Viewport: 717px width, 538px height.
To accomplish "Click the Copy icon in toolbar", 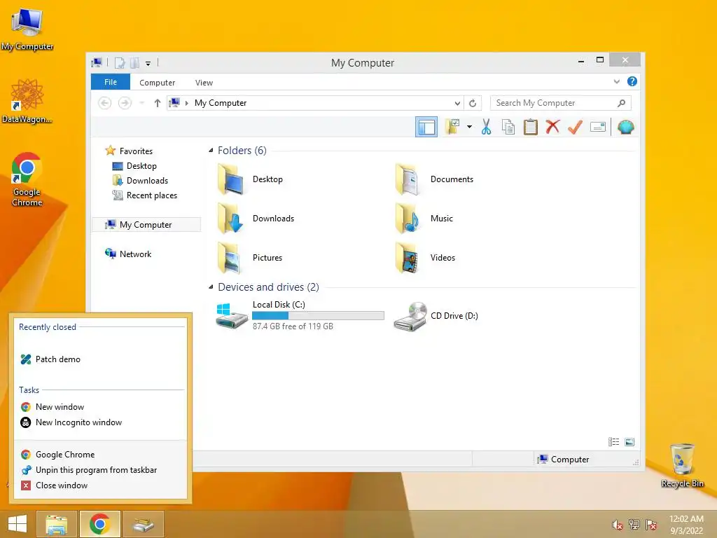I will 508,127.
